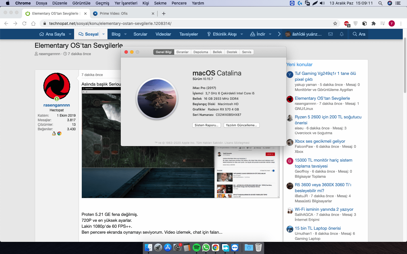Open WhatsApp from the dock
The height and width of the screenshot is (254, 407).
tap(206, 248)
